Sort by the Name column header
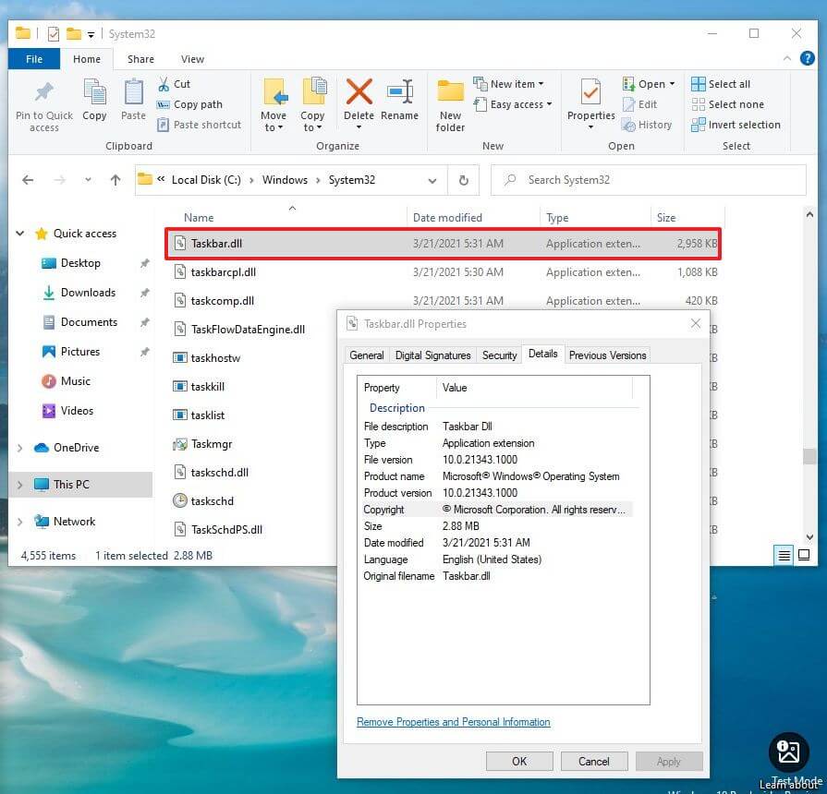The image size is (827, 794). click(x=199, y=218)
